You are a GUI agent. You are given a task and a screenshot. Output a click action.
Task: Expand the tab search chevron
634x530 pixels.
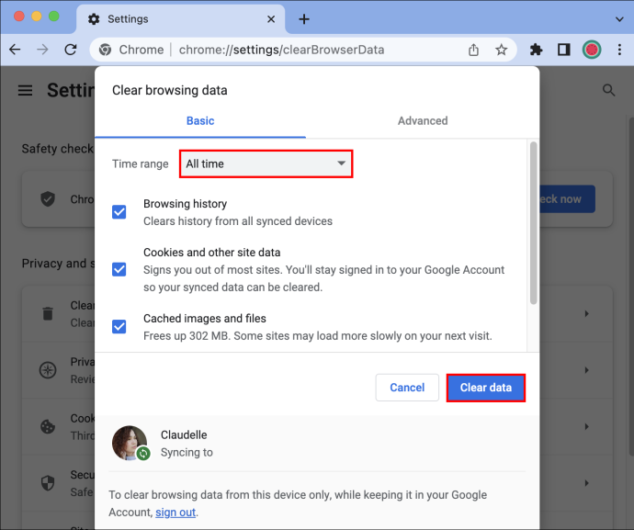click(x=619, y=19)
